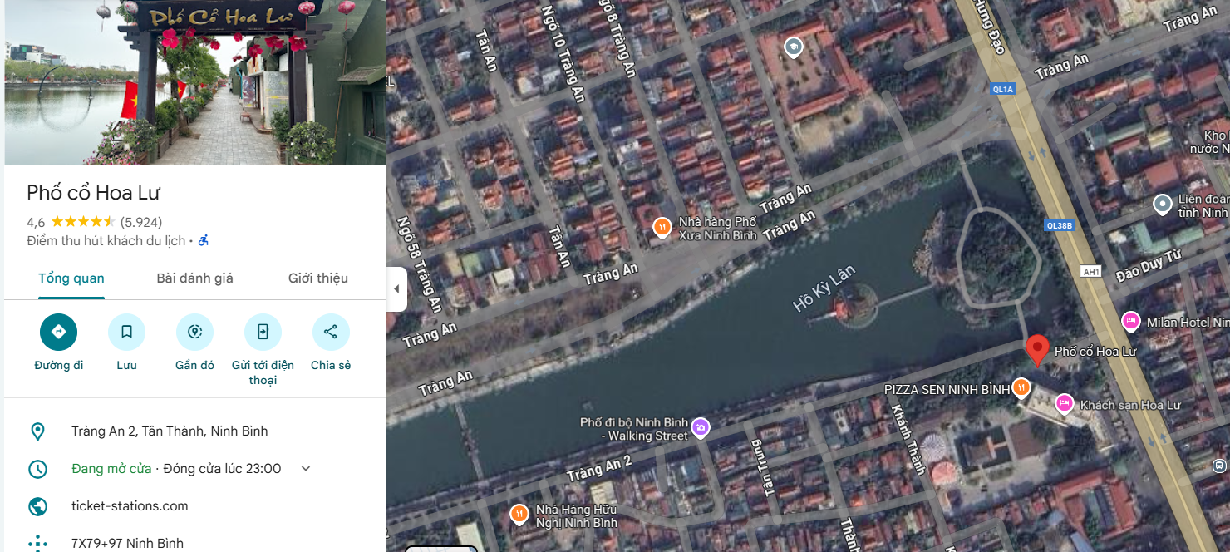Select PIZZA SEN NINH BÌNH restaurant marker
Image resolution: width=1230 pixels, height=552 pixels.
(1021, 388)
